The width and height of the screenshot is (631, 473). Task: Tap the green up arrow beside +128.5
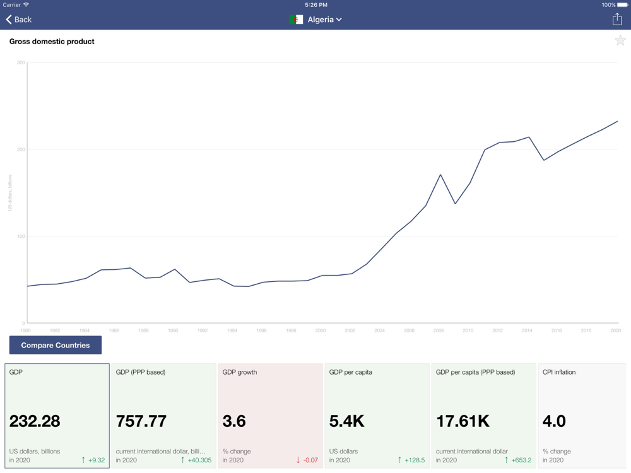point(399,460)
